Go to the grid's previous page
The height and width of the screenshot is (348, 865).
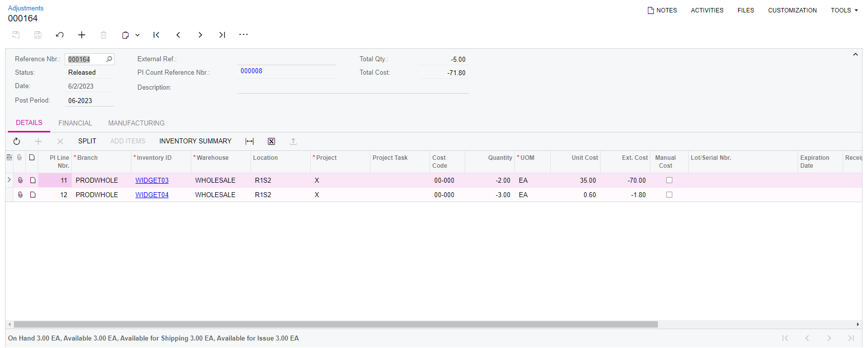pos(807,338)
